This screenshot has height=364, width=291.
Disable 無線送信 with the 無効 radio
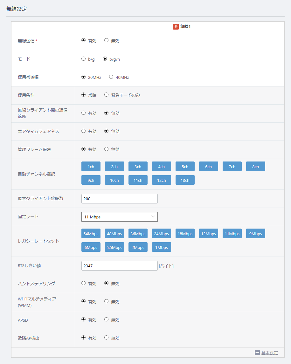106,40
